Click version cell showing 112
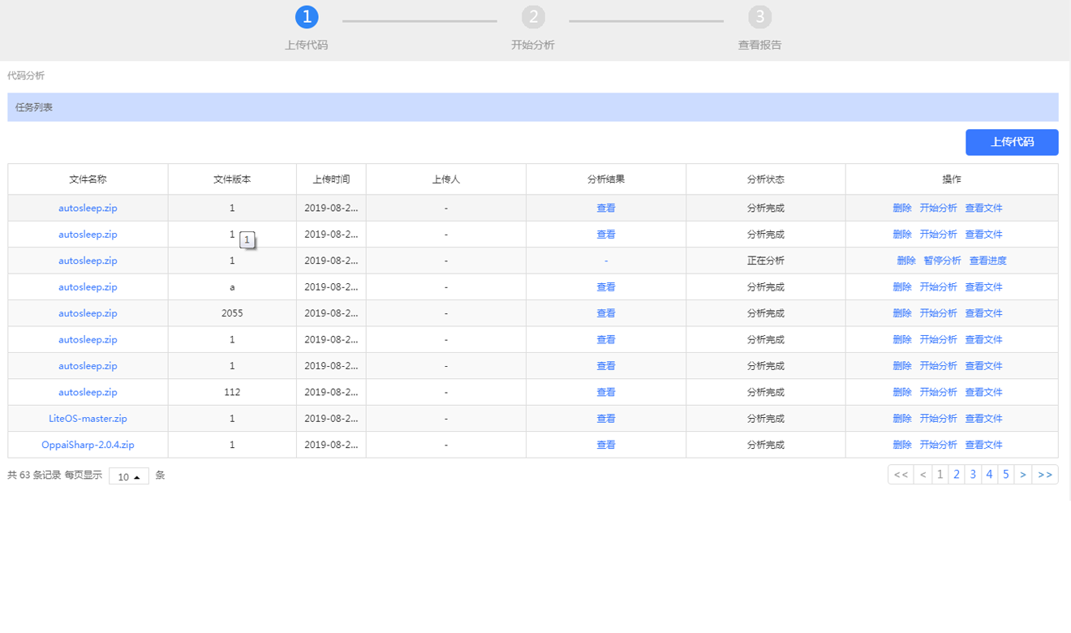This screenshot has height=633, width=1071. [x=232, y=392]
